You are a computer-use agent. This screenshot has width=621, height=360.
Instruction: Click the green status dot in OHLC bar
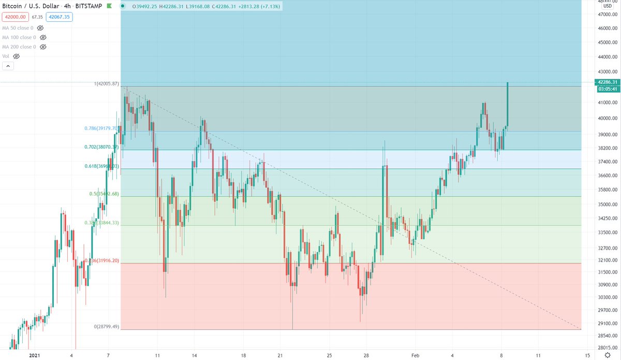(x=122, y=7)
